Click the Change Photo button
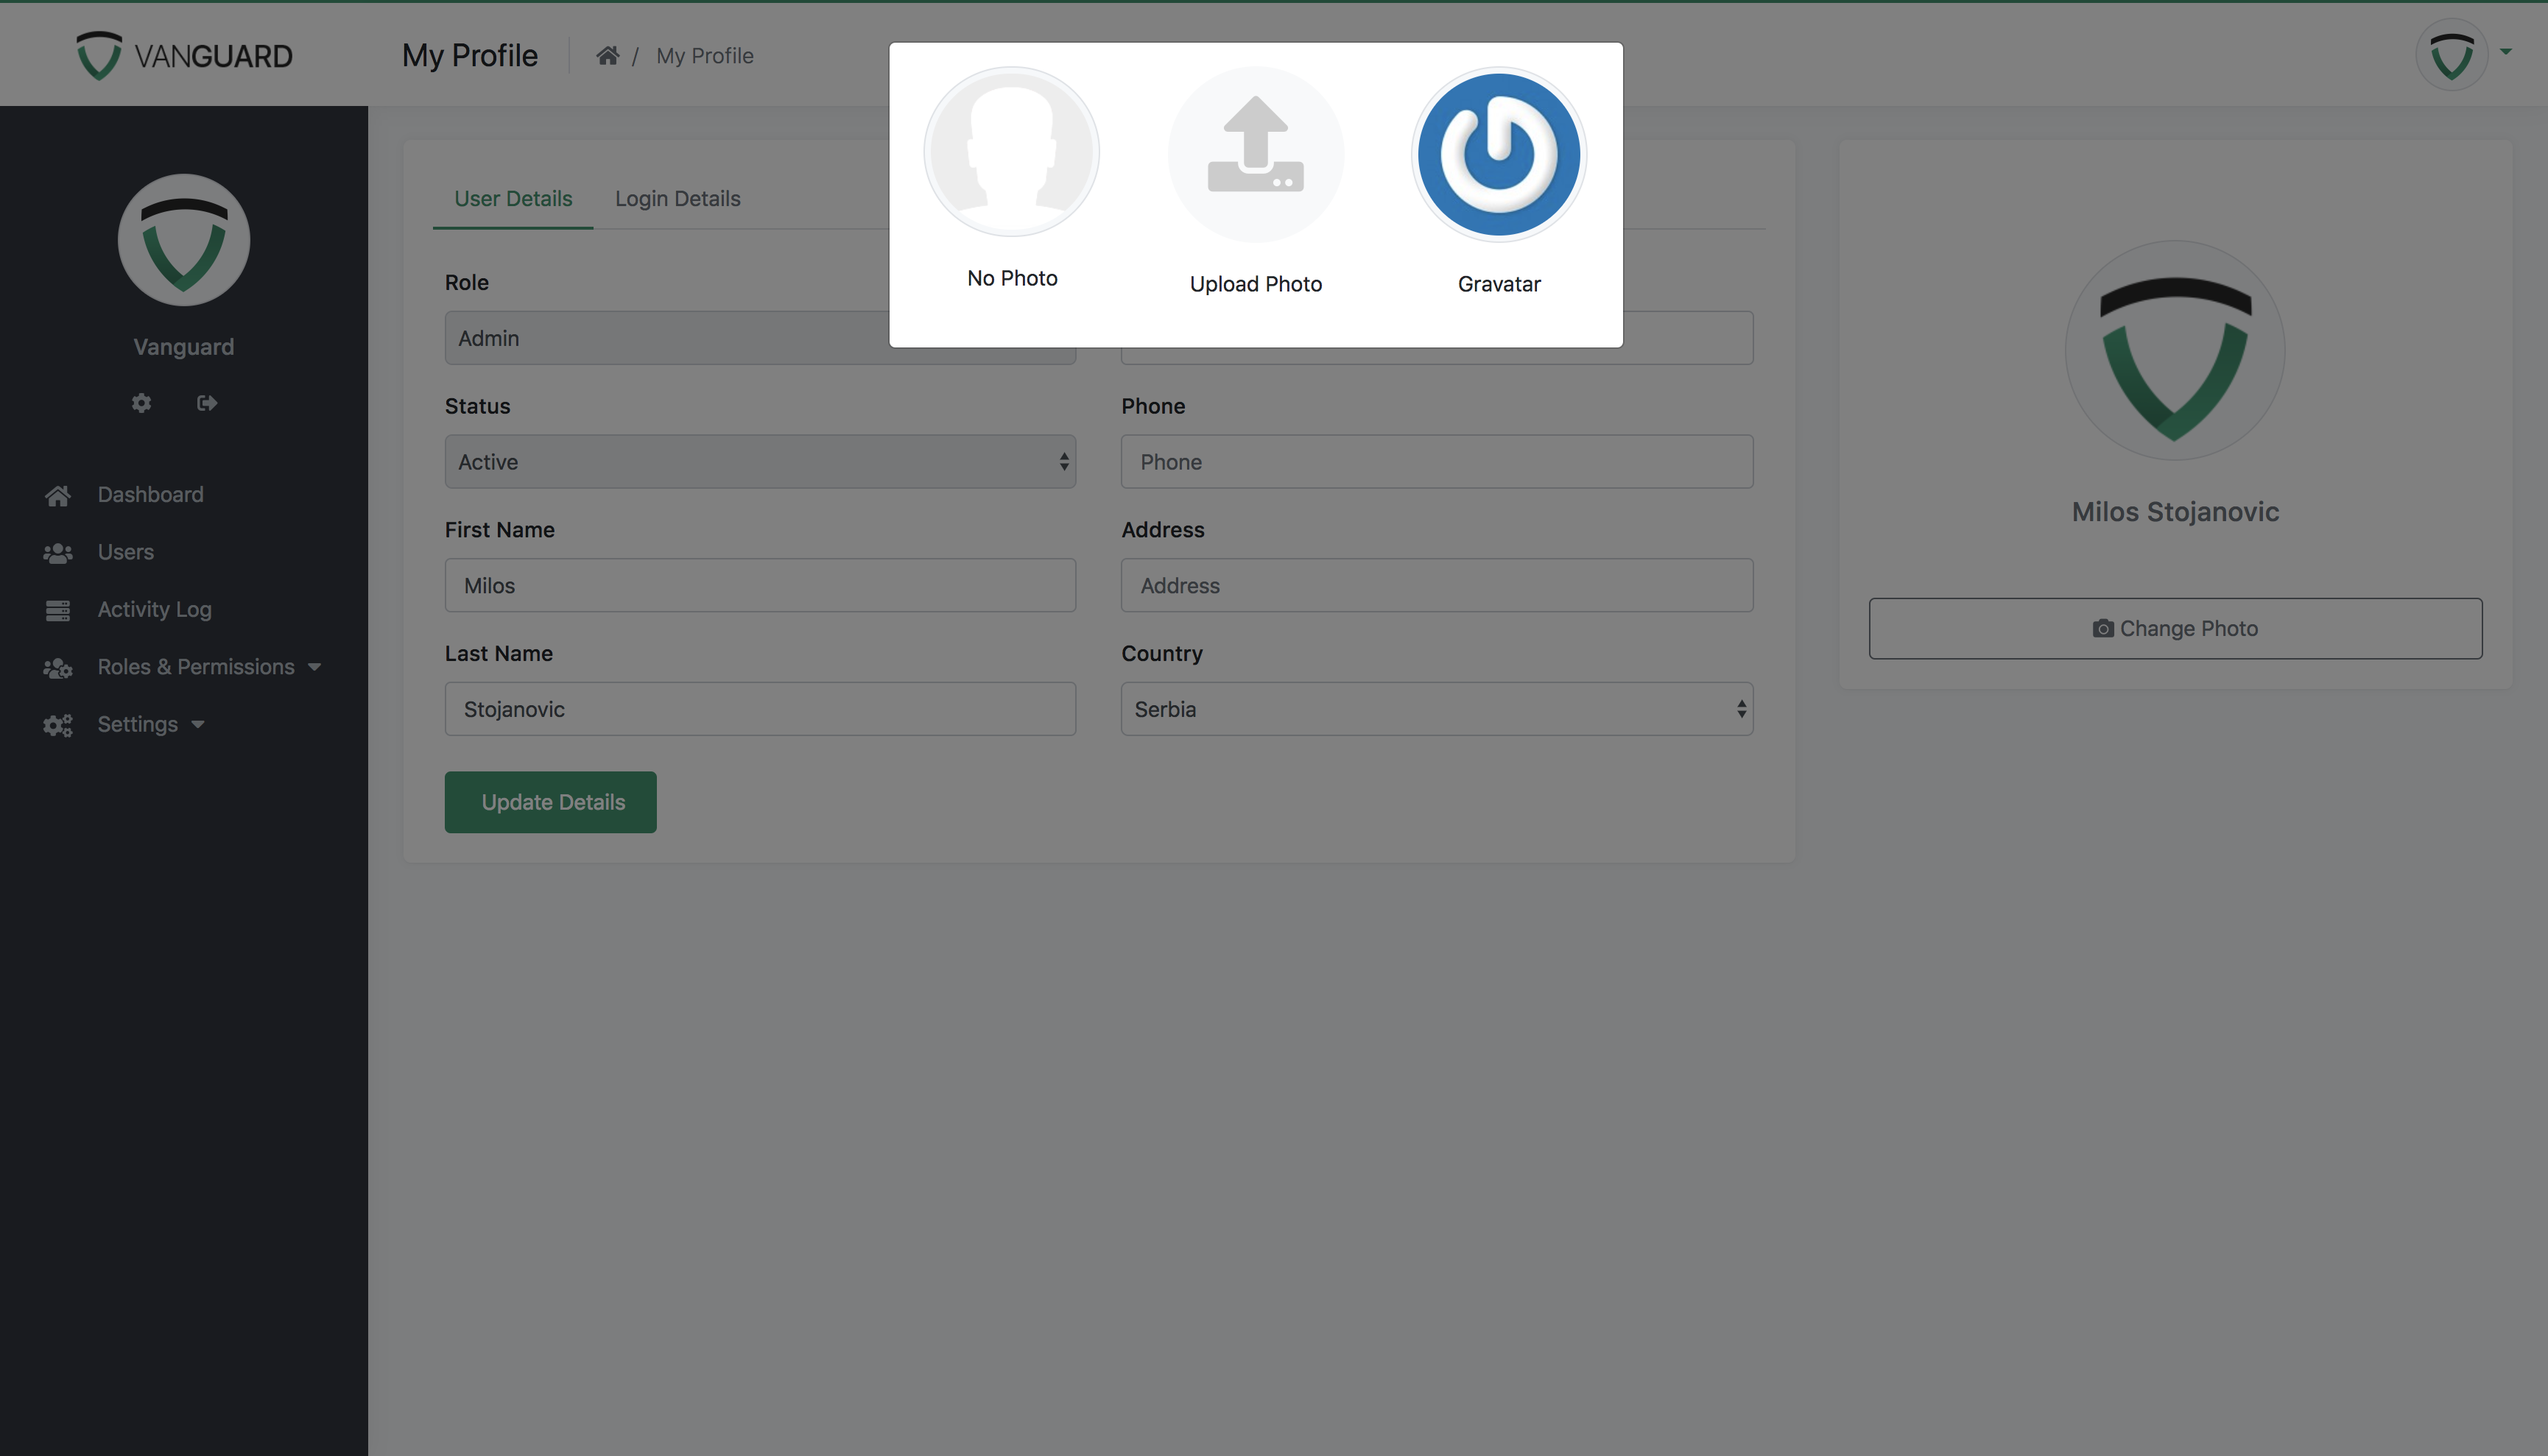This screenshot has height=1456, width=2548. coord(2175,628)
